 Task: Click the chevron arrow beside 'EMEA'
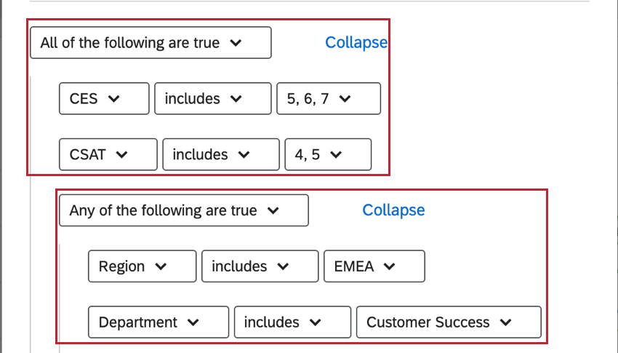[x=389, y=266]
